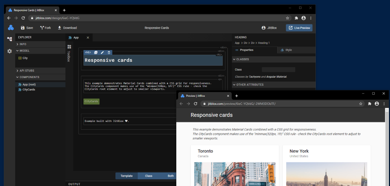The image size is (390, 186).
Task: Open a new tab in the design window
Action: (64, 10)
